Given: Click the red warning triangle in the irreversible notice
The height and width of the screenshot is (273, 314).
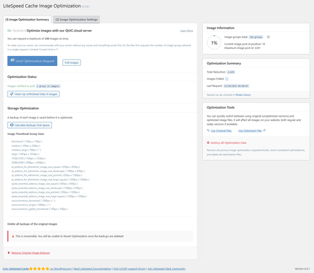Looking at the screenshot, I should click(x=13, y=236).
